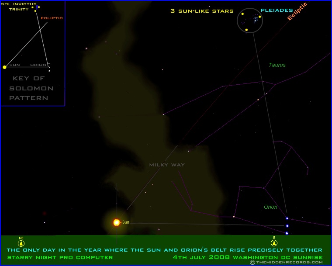This screenshot has width=332, height=266.
Task: Click the "TRINITY" text in the inset
Action: click(19, 9)
